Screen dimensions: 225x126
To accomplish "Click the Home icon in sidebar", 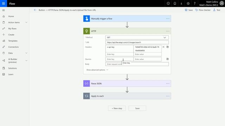I will [x=4, y=16].
